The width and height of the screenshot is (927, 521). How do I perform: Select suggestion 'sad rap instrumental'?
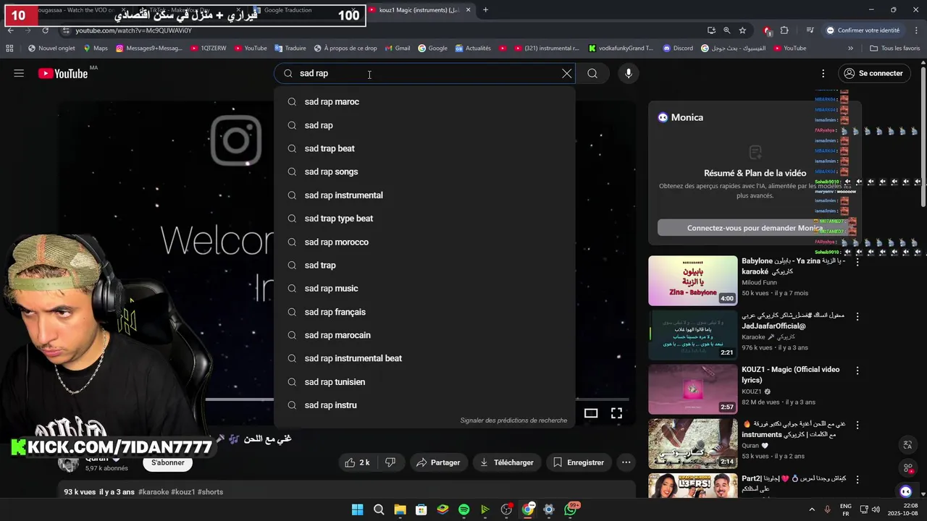click(424, 195)
